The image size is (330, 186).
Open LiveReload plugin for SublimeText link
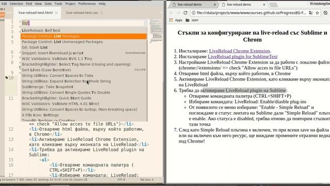(x=242, y=56)
